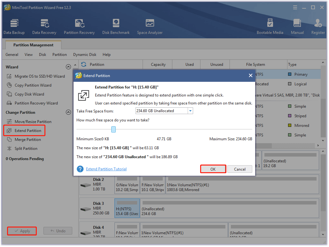Open the Extend Partition Tutorial link
The image size is (329, 247).
point(106,169)
